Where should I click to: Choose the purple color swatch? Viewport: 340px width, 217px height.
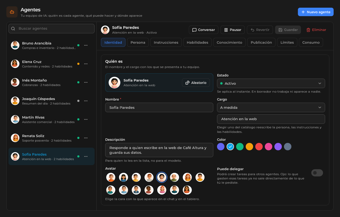point(278,147)
